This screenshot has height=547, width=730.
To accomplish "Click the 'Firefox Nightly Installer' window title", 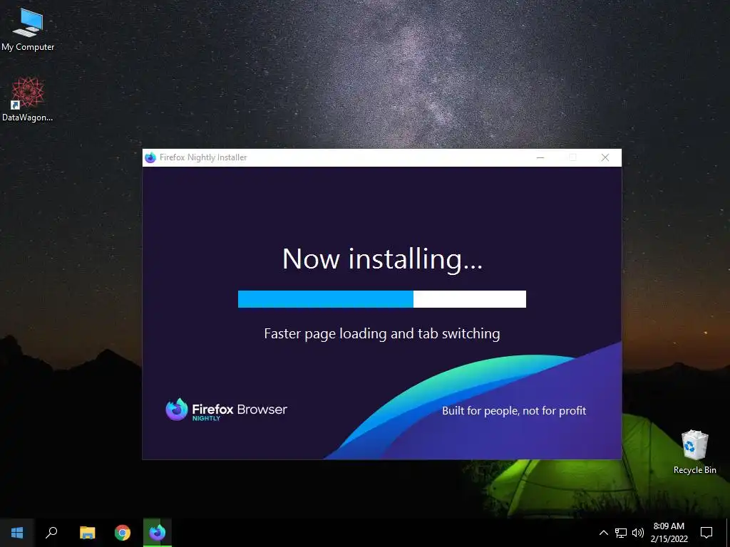I will point(203,157).
